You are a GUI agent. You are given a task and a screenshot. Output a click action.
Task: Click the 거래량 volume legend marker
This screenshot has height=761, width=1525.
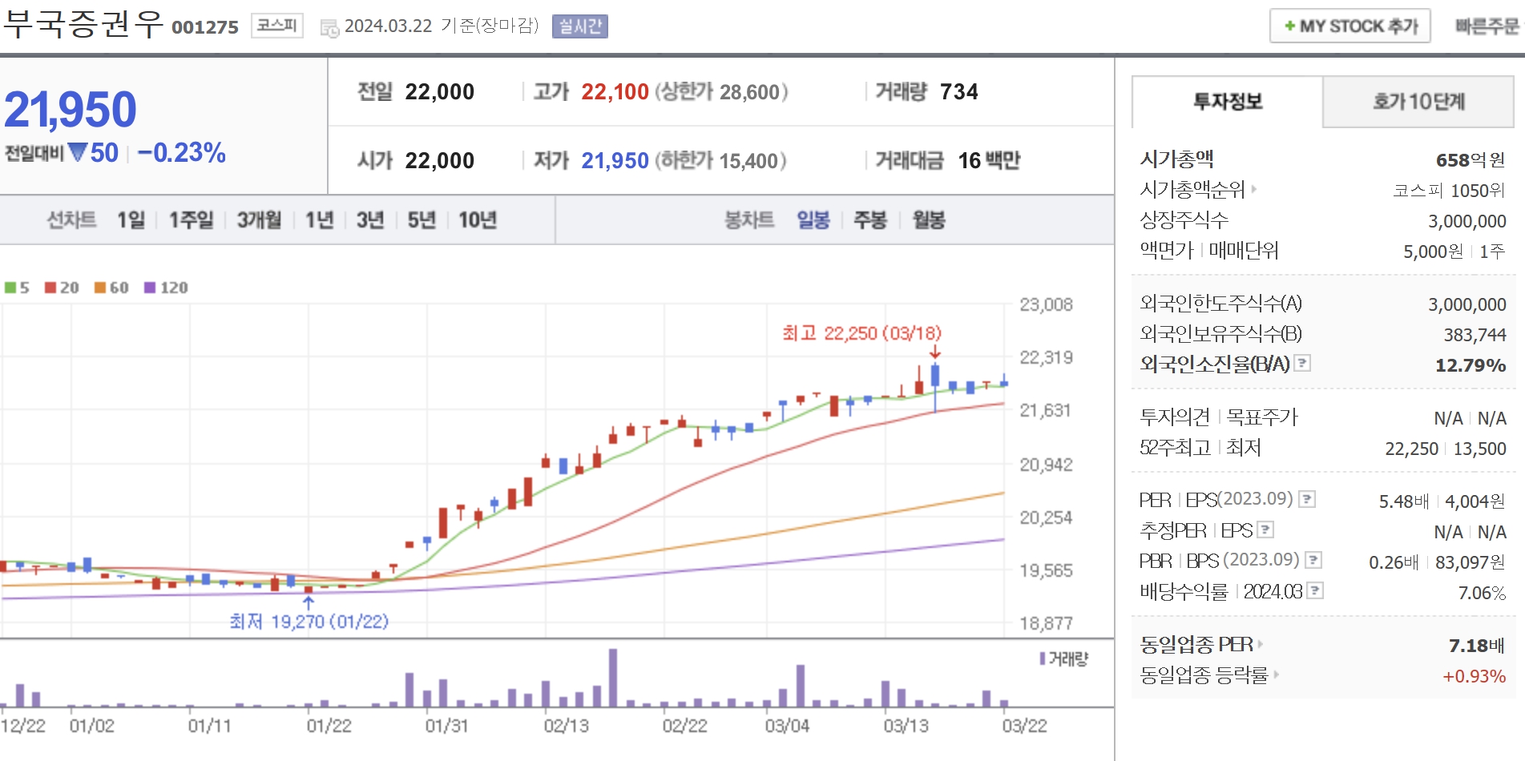point(1043,658)
